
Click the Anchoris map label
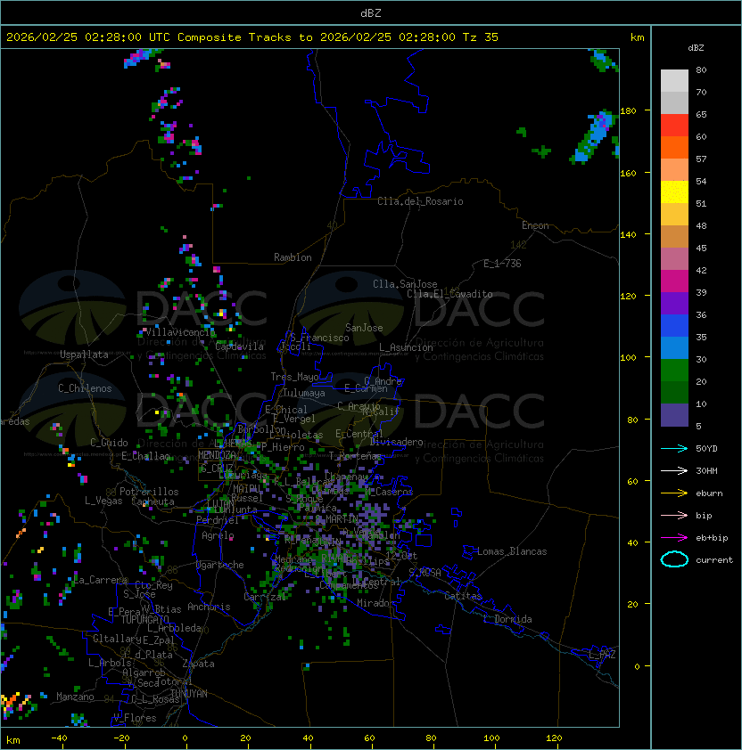tap(209, 607)
